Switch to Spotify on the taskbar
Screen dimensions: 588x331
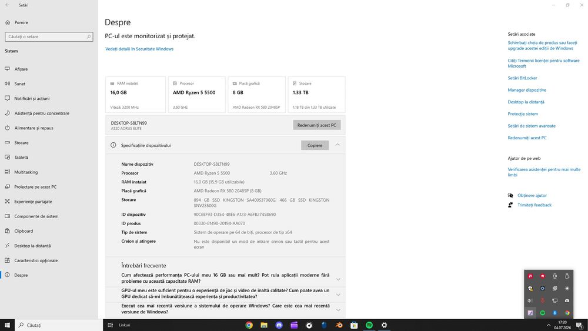[369, 325]
